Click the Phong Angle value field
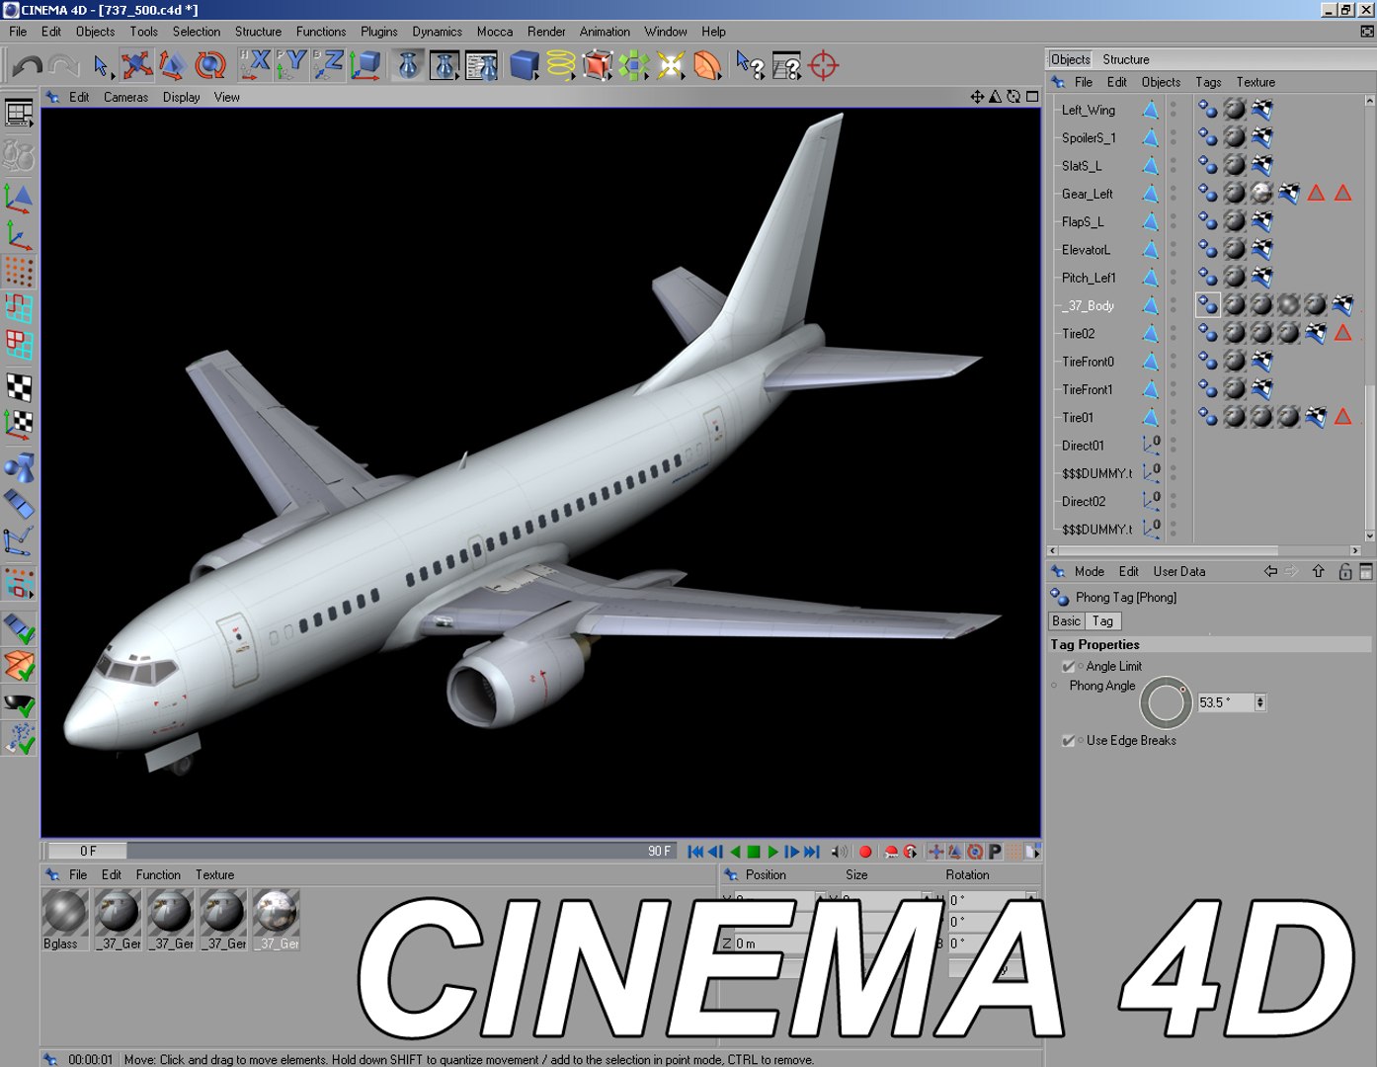The width and height of the screenshot is (1377, 1067). (1226, 702)
